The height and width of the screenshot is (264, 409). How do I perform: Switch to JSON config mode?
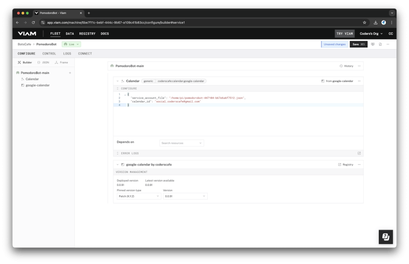(43, 62)
